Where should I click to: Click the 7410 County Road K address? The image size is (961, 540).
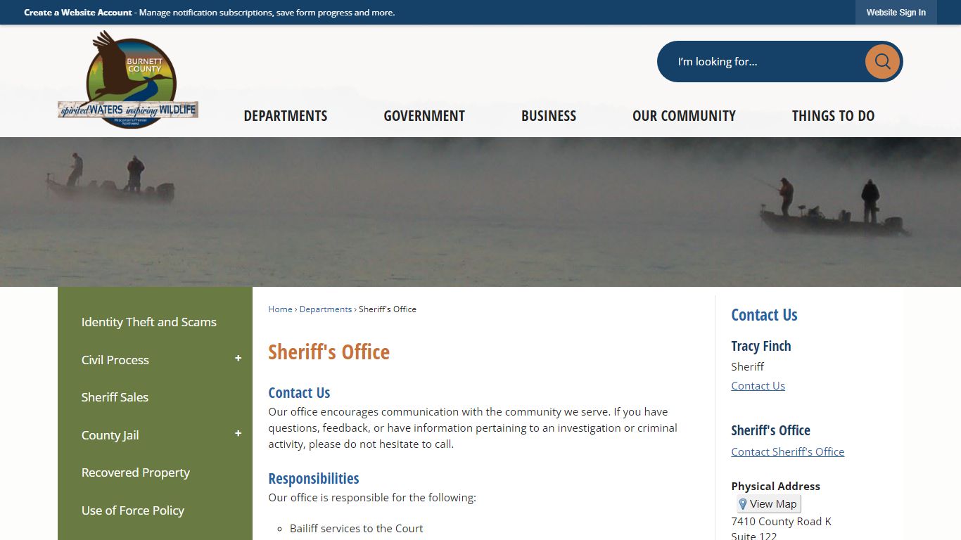[781, 521]
